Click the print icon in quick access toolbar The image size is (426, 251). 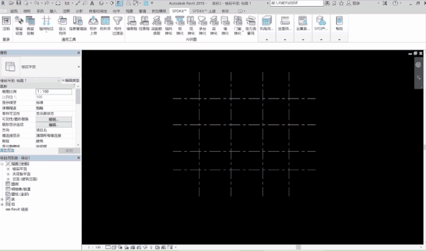tap(58, 3)
